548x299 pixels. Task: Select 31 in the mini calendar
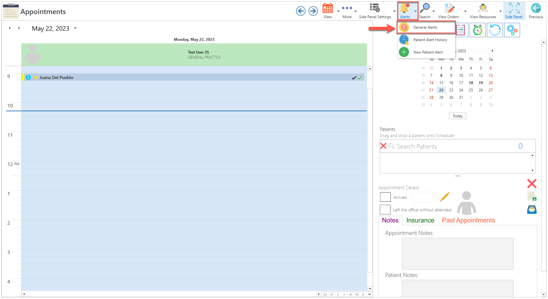pyautogui.click(x=461, y=98)
